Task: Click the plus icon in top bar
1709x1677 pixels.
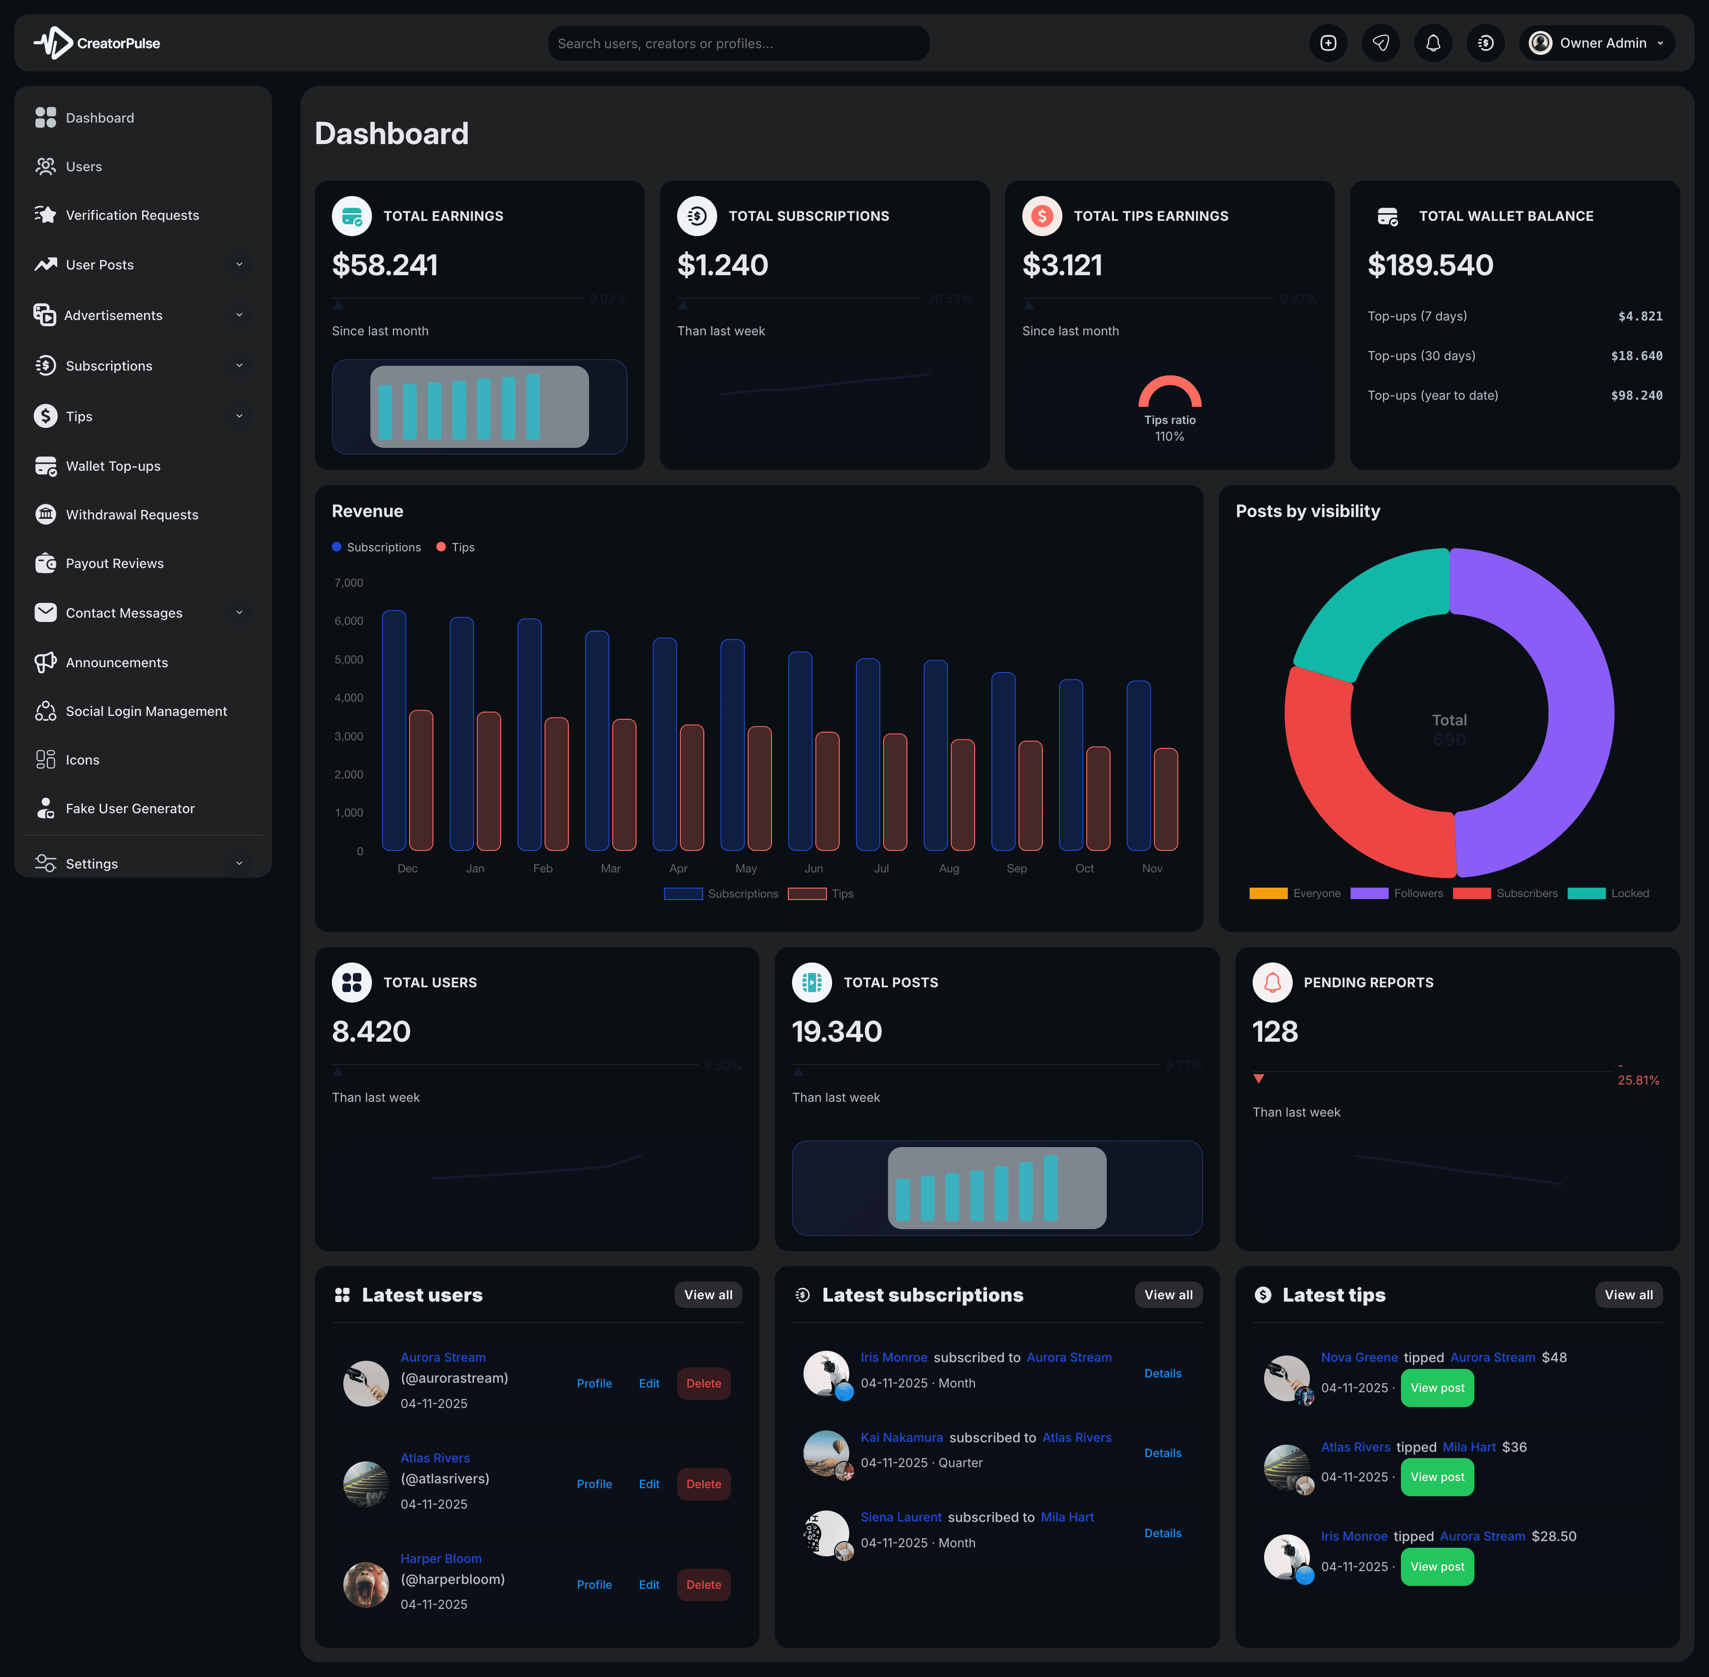Action: click(1328, 43)
